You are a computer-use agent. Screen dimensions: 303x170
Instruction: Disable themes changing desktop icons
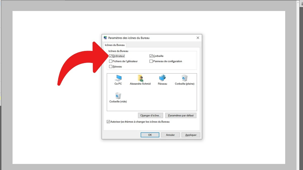(108, 121)
